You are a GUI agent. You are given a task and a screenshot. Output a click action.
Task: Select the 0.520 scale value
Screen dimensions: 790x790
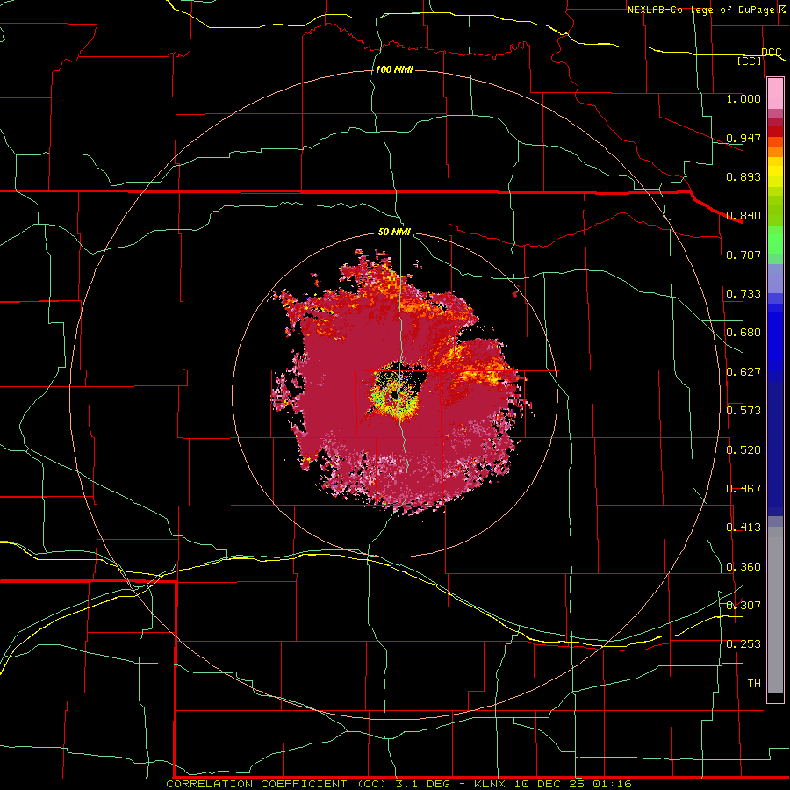point(743,450)
